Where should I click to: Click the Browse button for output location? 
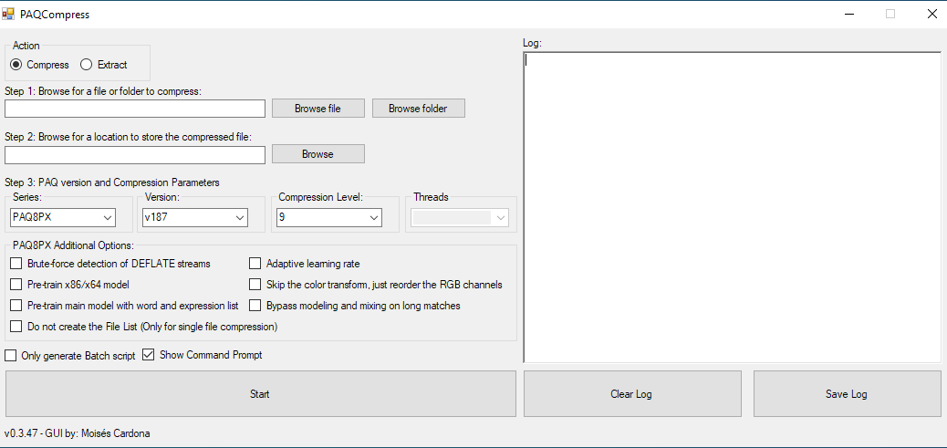coord(317,154)
